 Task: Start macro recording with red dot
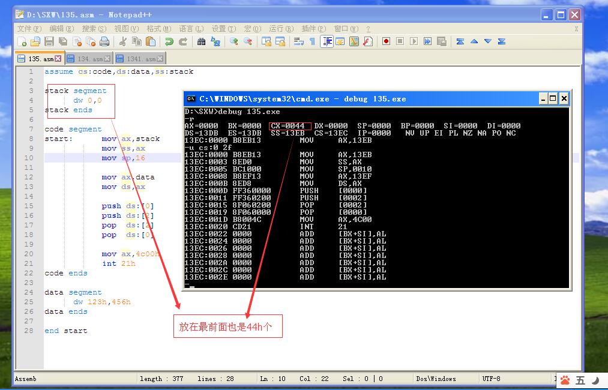pos(386,41)
